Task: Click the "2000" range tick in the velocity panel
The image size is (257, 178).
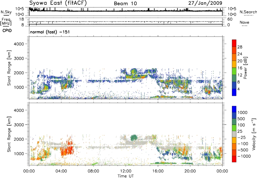Action: (x=19, y=139)
